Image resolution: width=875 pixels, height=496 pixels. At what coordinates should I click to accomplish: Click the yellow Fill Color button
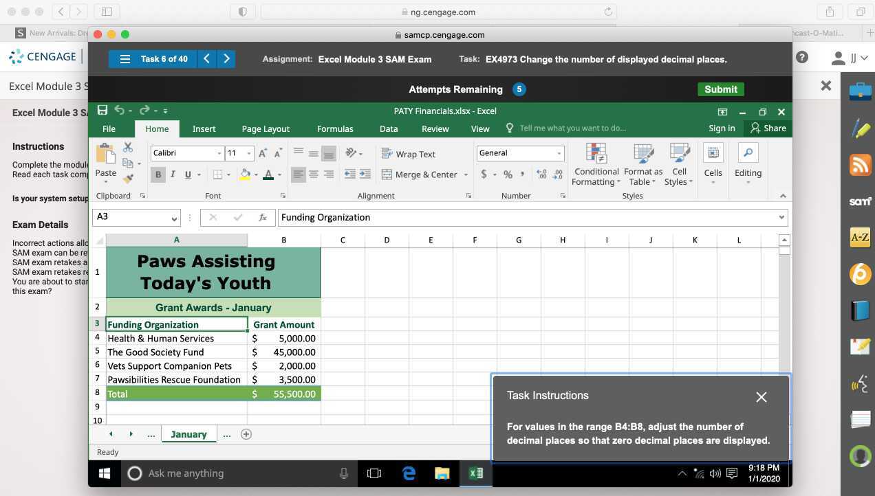click(x=245, y=174)
